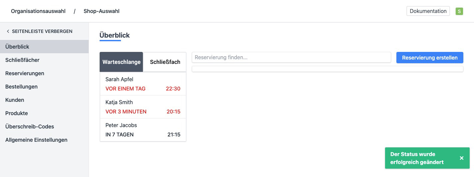
Task: Select Sarah Apfel's queue entry
Action: [x=143, y=84]
